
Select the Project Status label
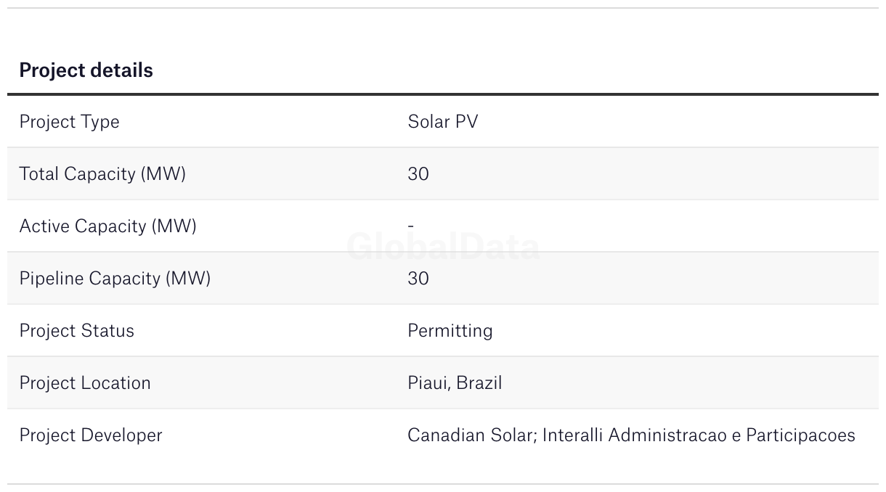76,331
